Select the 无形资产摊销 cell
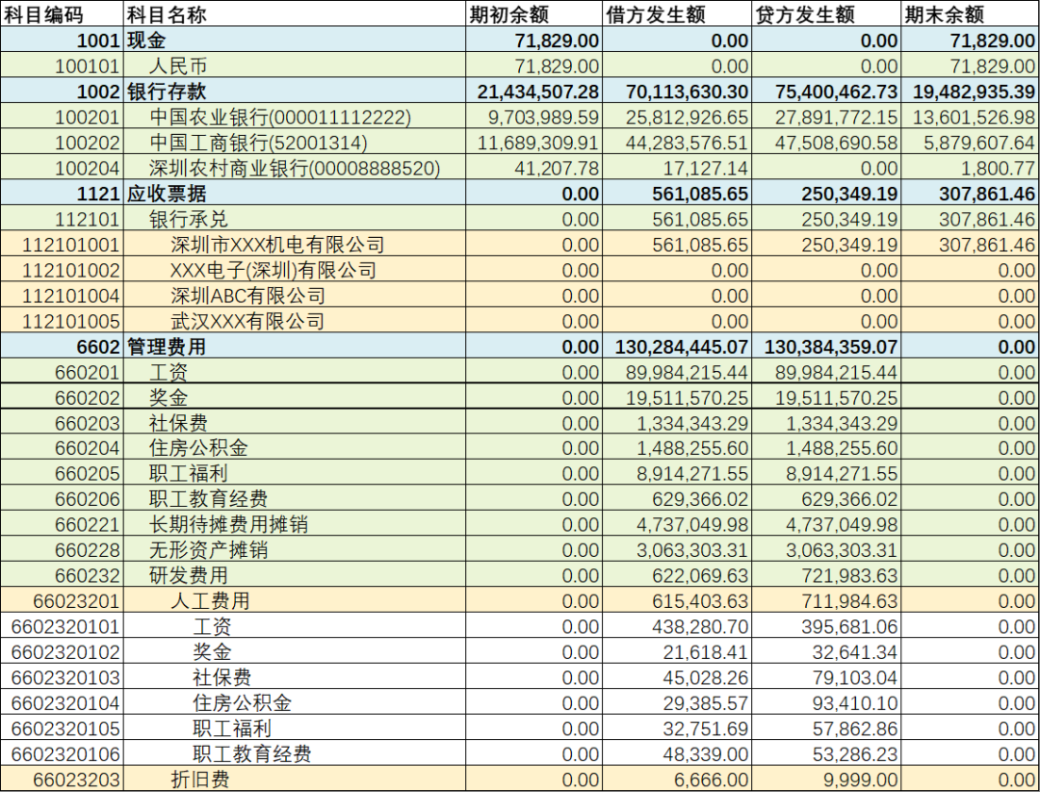Viewport: 1040px width, 792px height. [295, 550]
